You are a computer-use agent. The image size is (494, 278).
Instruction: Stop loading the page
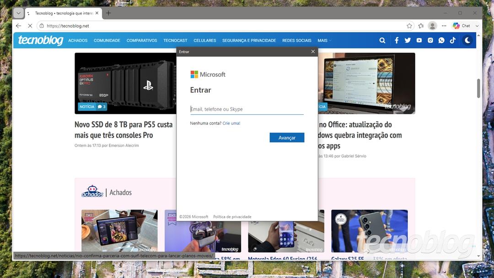point(30,26)
